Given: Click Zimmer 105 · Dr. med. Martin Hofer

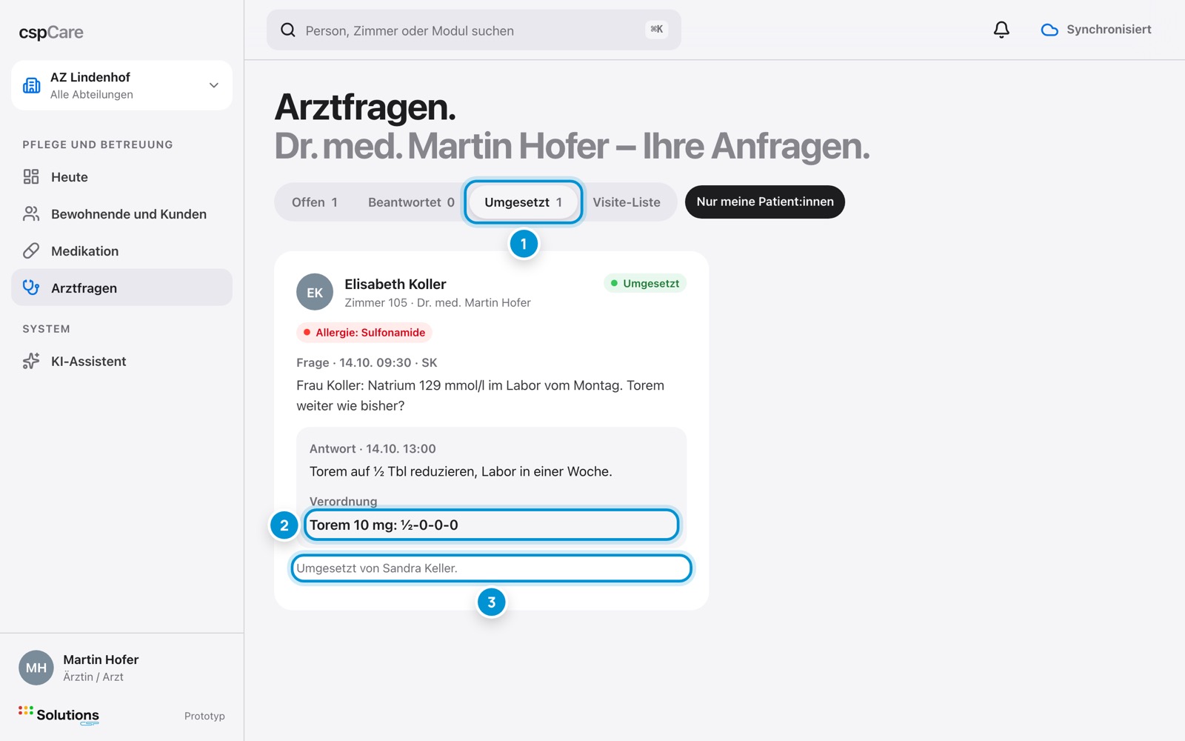Looking at the screenshot, I should [438, 302].
